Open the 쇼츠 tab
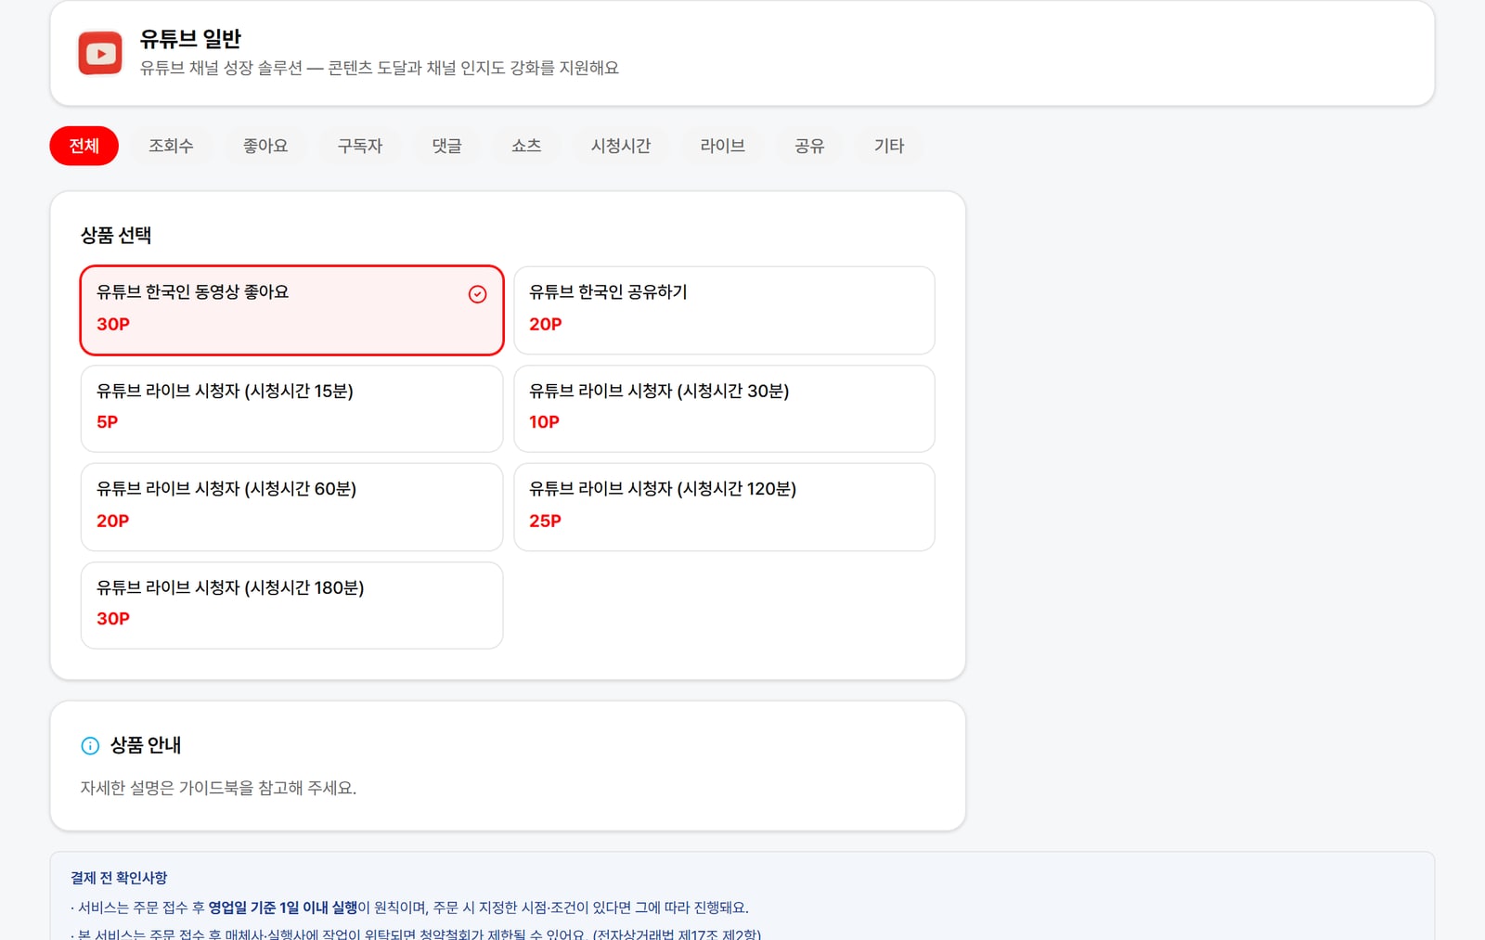This screenshot has width=1485, height=940. tap(526, 146)
